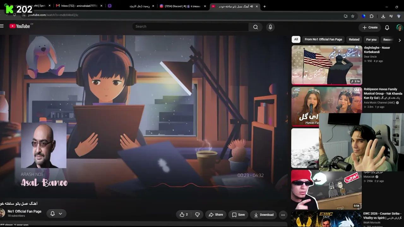This screenshot has height=227, width=404.
Task: Open YouTube notifications bell in header
Action: [387, 27]
